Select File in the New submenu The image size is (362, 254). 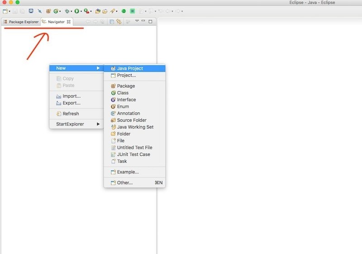(134, 141)
